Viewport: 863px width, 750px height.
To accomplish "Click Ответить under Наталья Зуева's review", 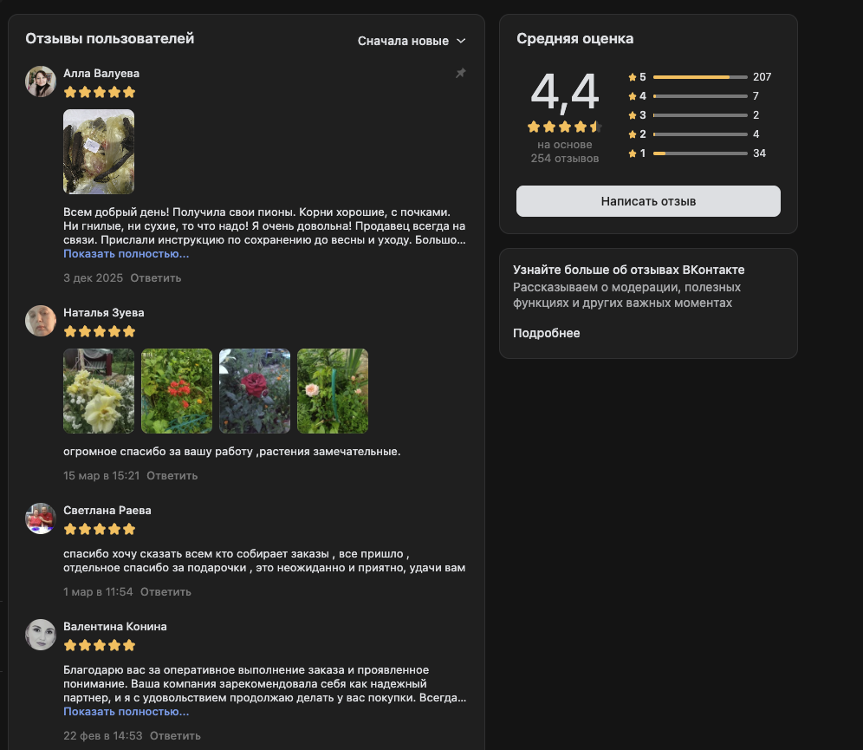I will click(x=172, y=476).
